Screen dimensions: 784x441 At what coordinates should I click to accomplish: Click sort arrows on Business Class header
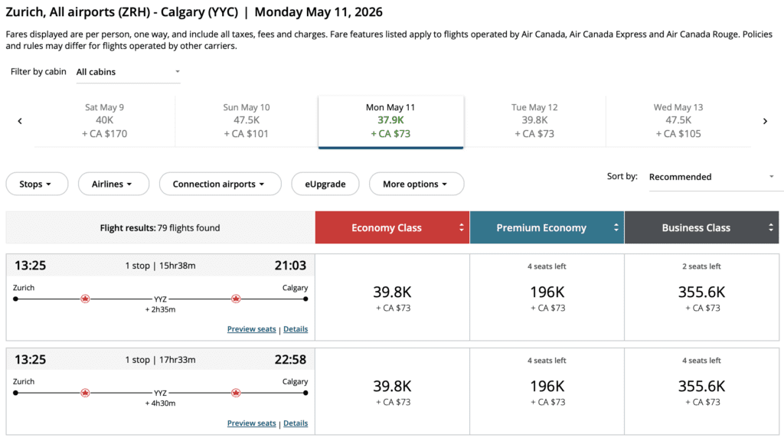pos(771,227)
